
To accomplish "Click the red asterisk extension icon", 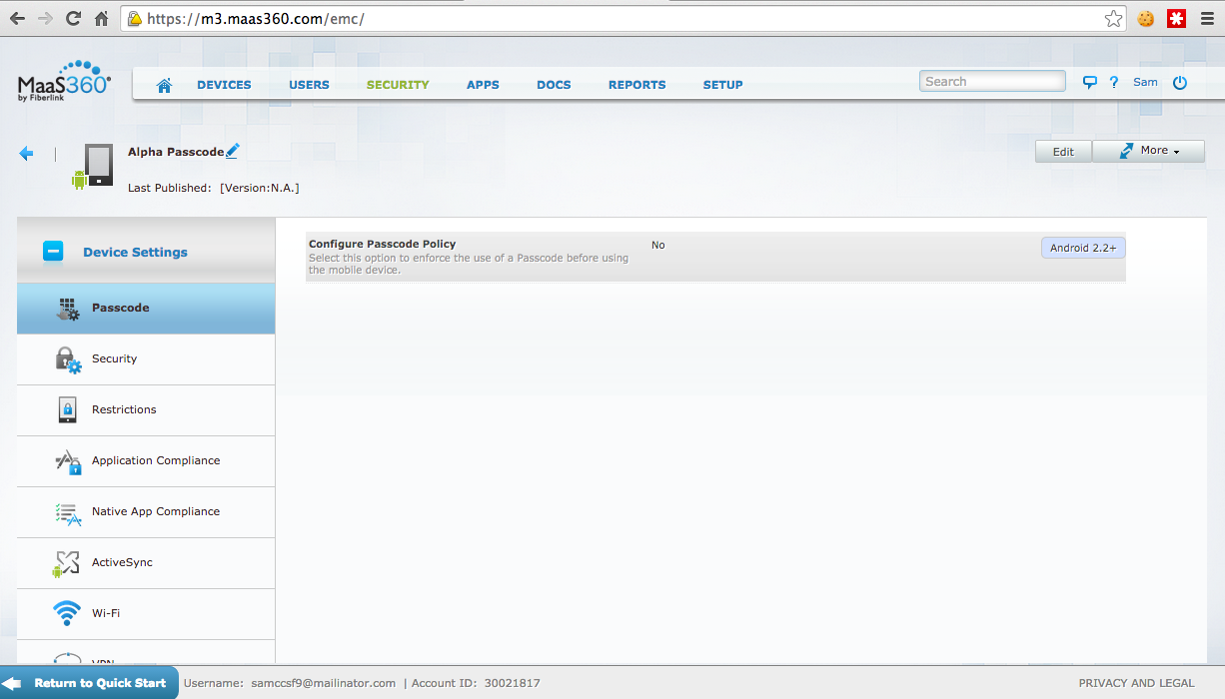I will point(1176,18).
